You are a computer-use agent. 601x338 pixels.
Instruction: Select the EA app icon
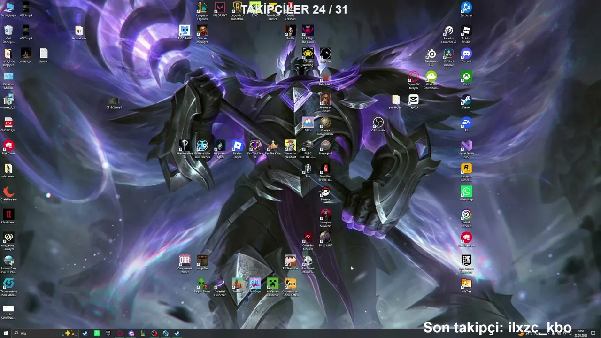466,123
